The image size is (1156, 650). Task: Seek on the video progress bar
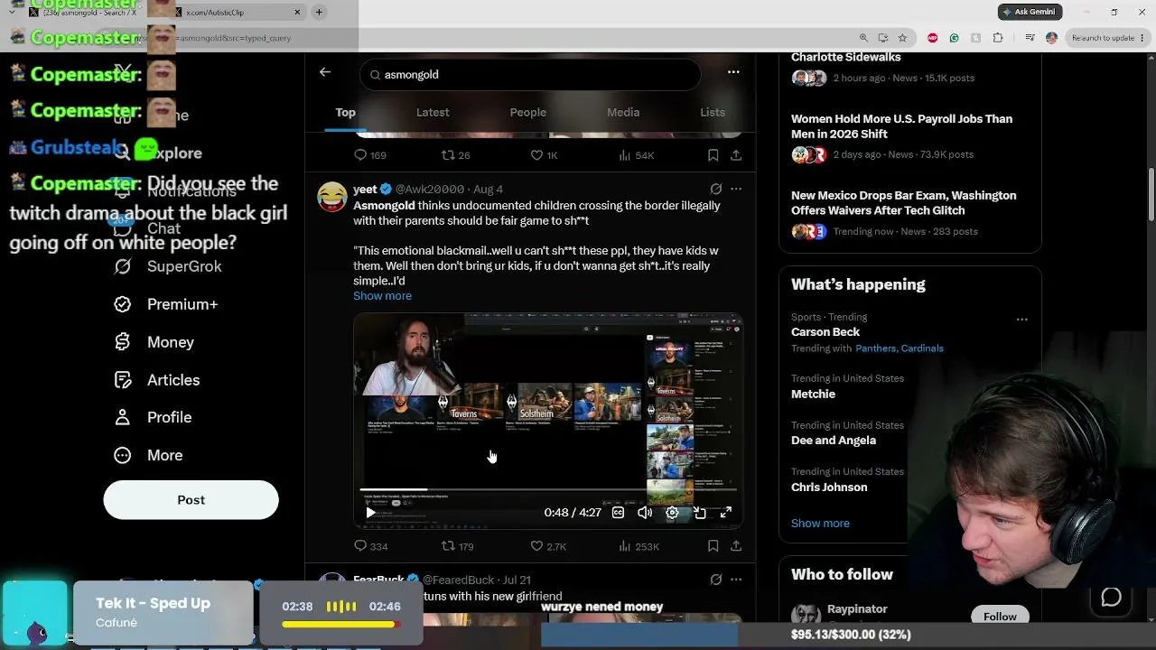[548, 490]
